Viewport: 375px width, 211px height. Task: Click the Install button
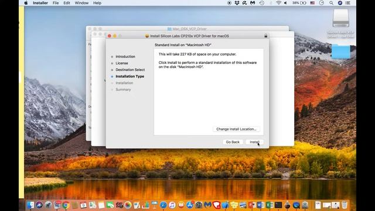point(254,142)
